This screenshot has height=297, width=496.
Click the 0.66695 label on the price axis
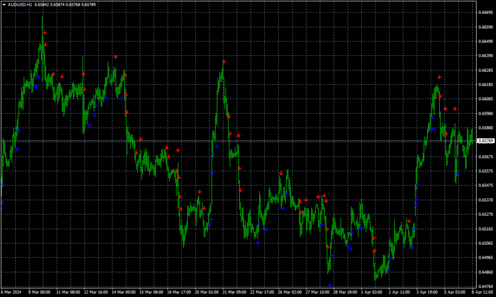tap(485, 13)
